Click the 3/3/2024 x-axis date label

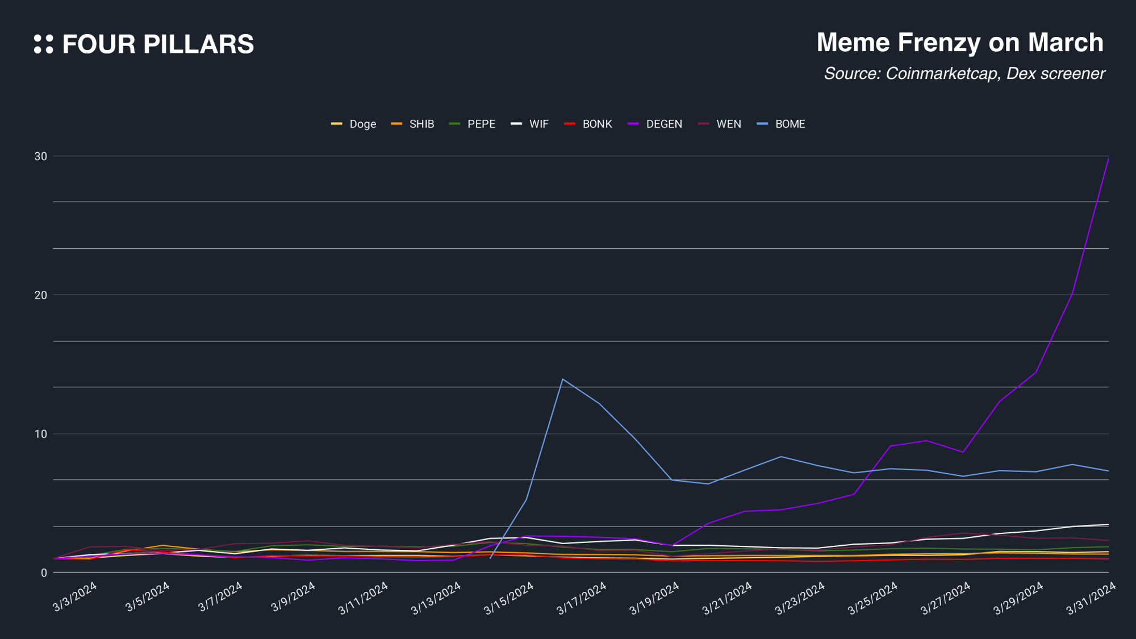click(x=75, y=597)
